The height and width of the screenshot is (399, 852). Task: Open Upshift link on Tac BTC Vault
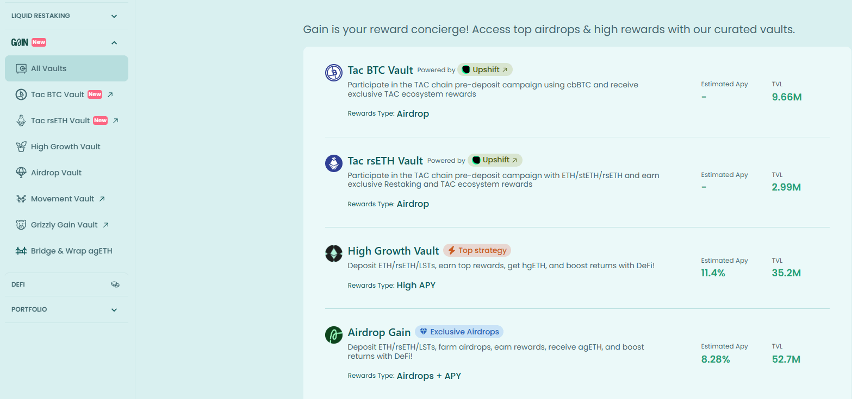click(x=485, y=69)
